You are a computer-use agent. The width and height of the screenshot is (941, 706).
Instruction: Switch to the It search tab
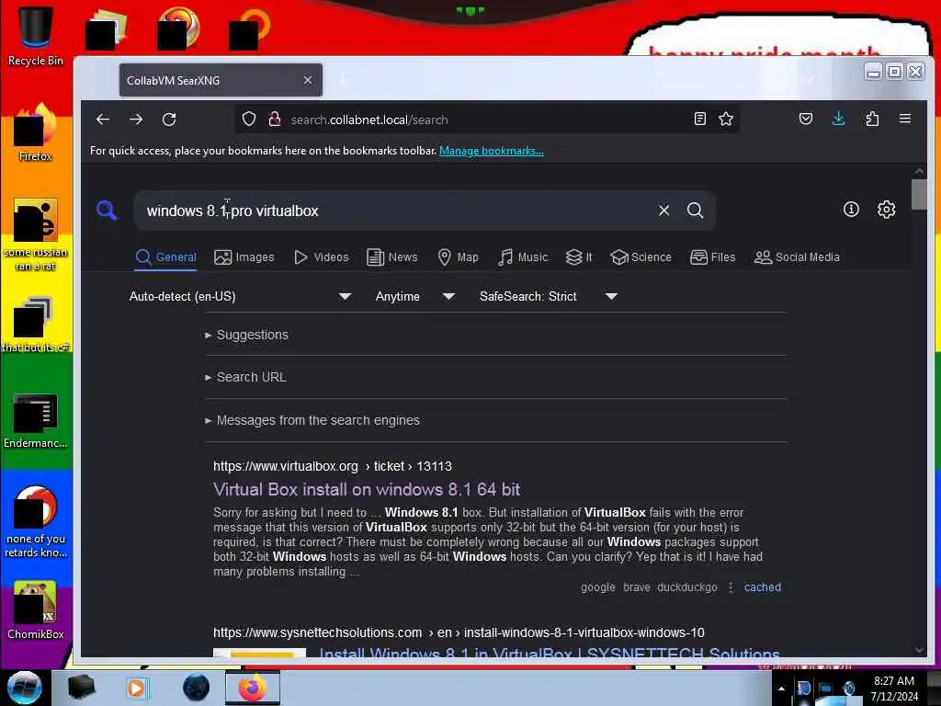(x=579, y=257)
